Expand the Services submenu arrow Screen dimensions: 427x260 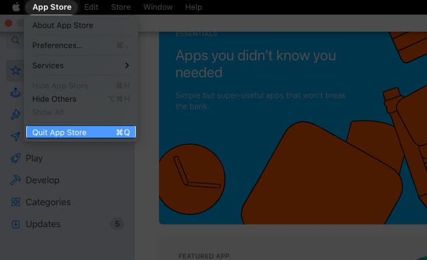pos(127,65)
